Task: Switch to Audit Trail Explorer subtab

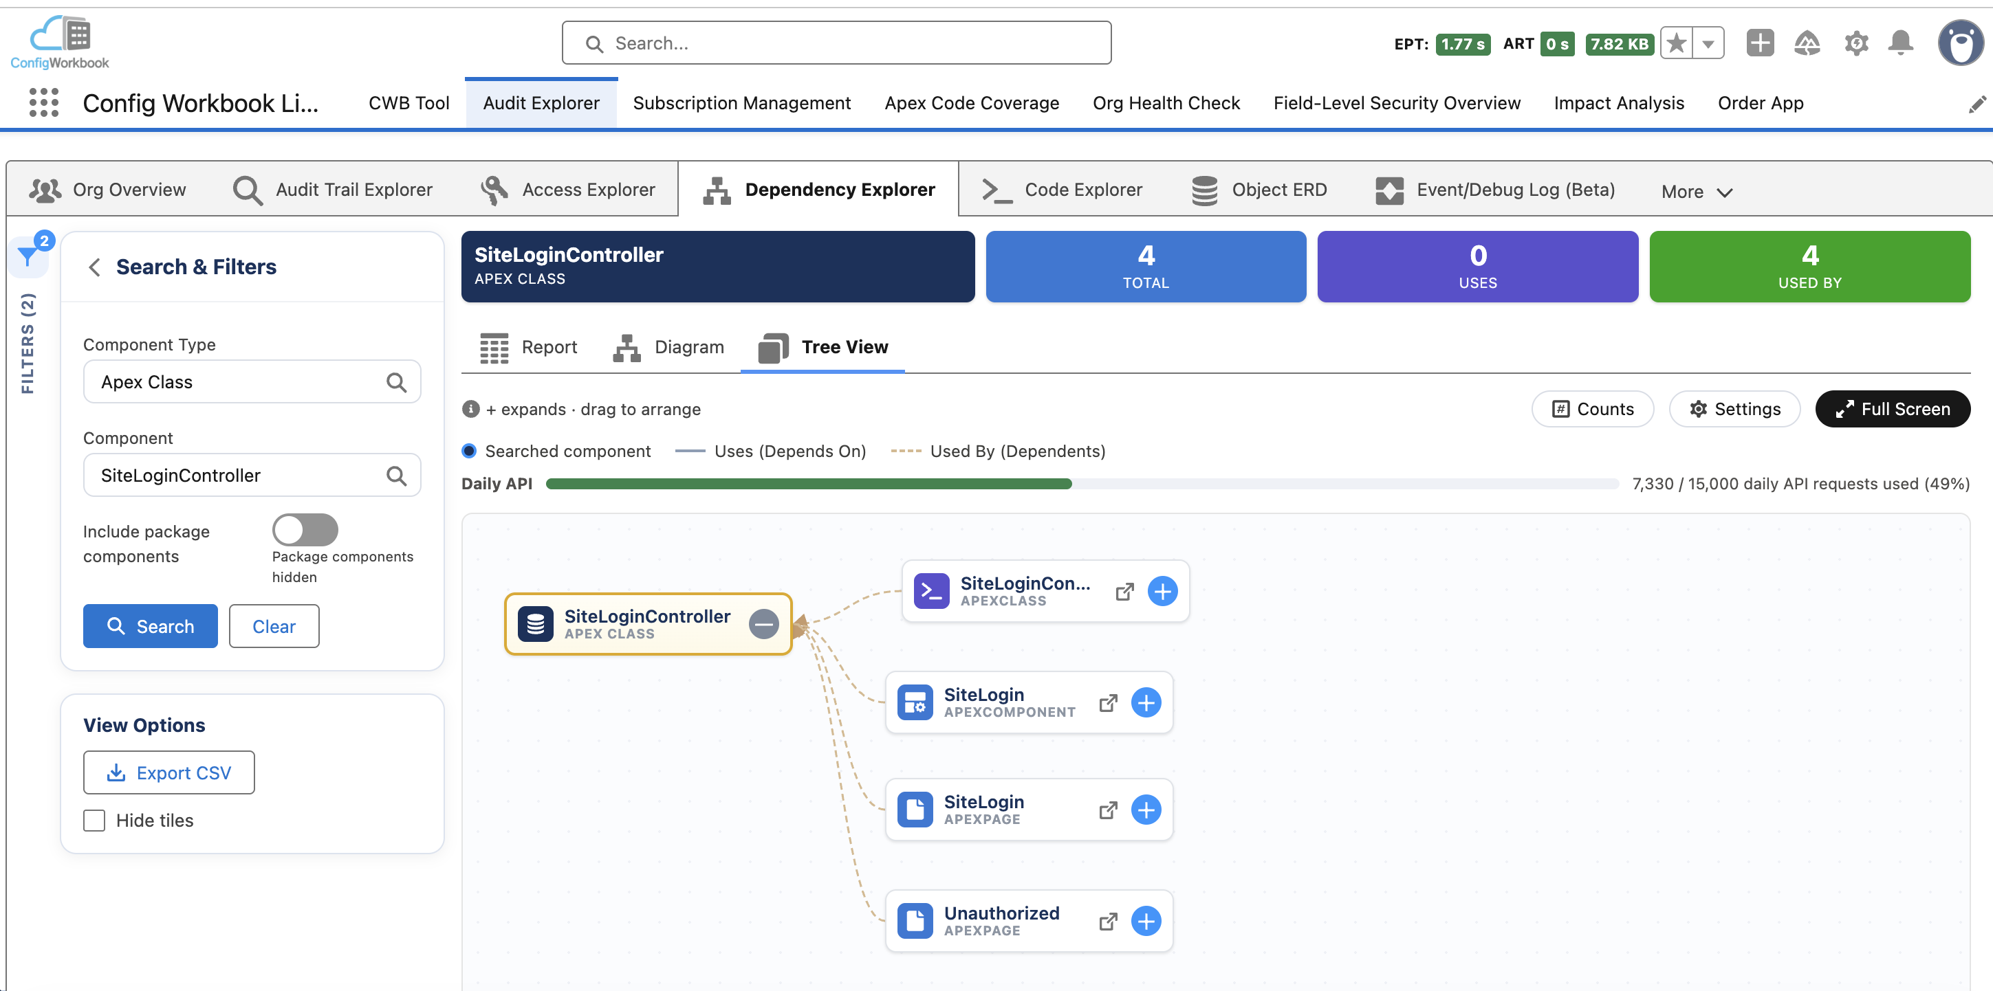Action: (333, 190)
